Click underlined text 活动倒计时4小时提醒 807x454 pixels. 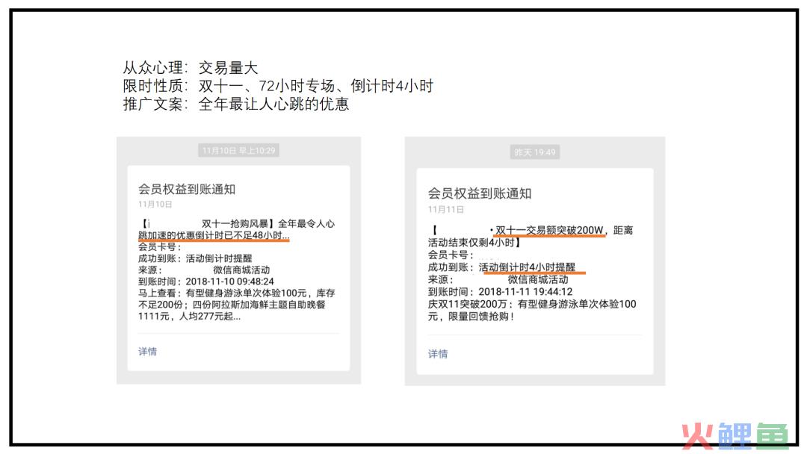click(527, 267)
